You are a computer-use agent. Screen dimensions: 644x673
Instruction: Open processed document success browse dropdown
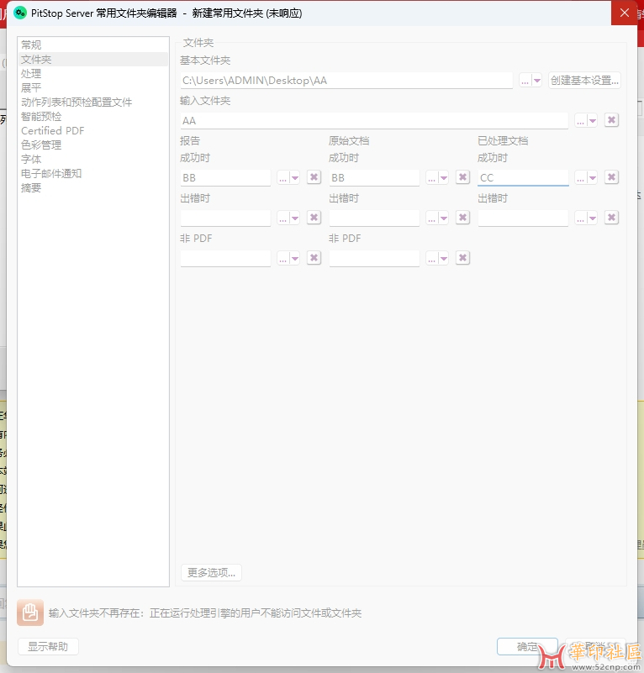(586, 178)
